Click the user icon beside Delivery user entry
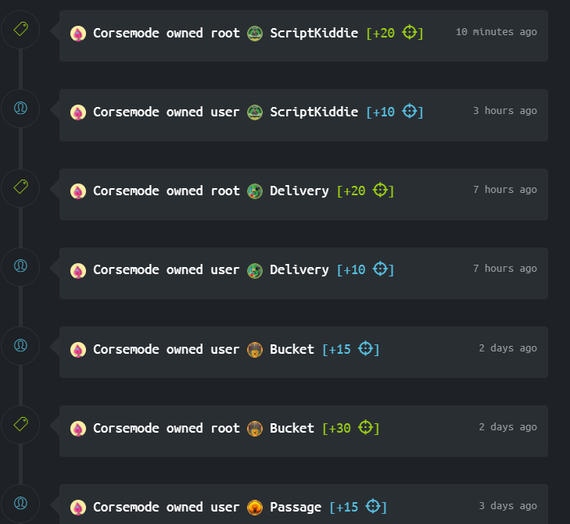Screen dimensions: 570x524 pyautogui.click(x=21, y=266)
